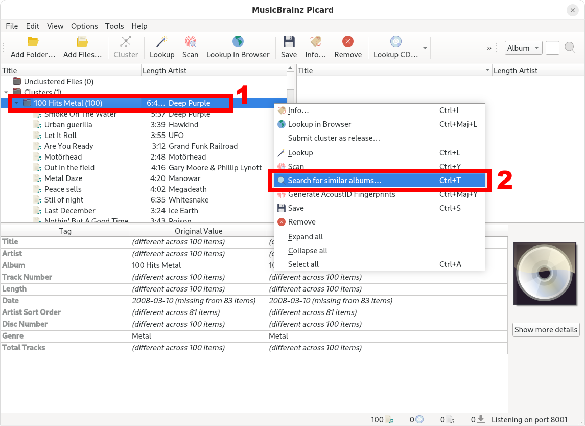The image size is (585, 426).
Task: Select the Metal Daze track by Manowar
Action: point(63,178)
